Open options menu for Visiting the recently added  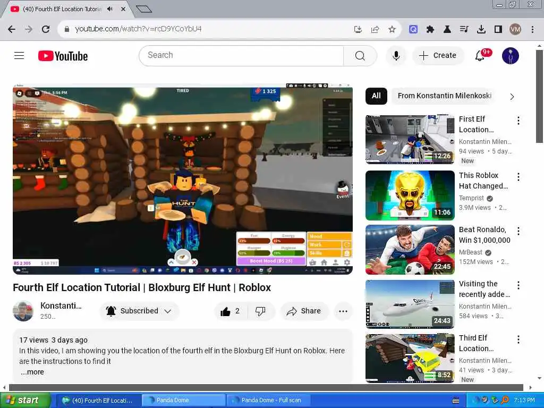point(518,285)
